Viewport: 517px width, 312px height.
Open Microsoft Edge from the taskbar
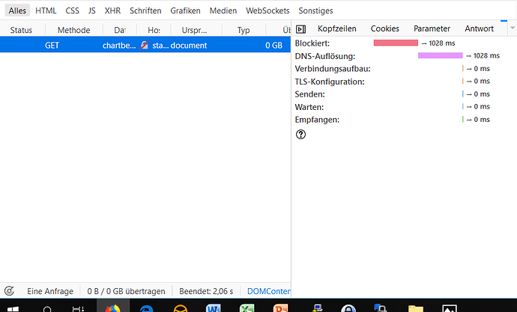pyautogui.click(x=145, y=308)
